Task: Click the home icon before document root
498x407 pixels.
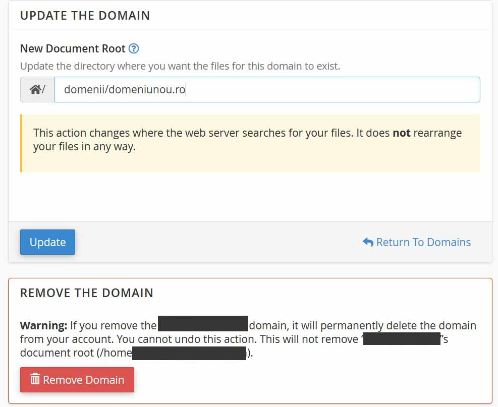Action: pos(35,90)
